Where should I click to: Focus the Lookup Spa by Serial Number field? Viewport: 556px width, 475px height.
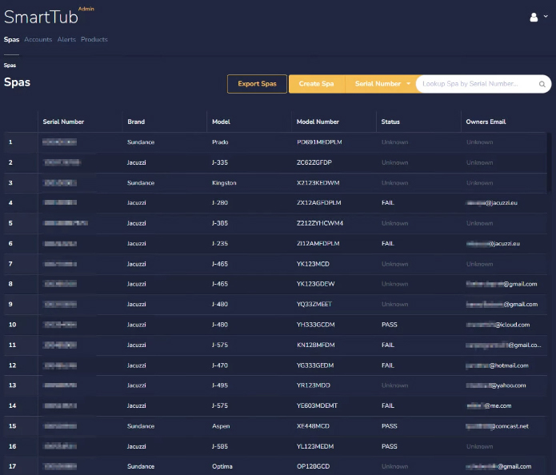point(478,84)
